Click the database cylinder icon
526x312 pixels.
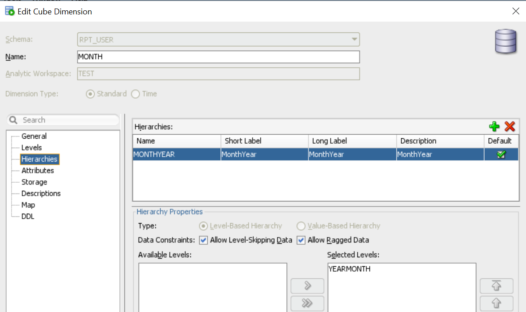505,41
